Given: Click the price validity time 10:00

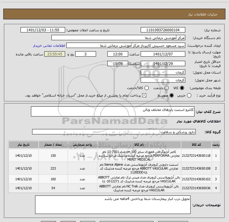Looking at the screenshot, I should coord(118,63).
